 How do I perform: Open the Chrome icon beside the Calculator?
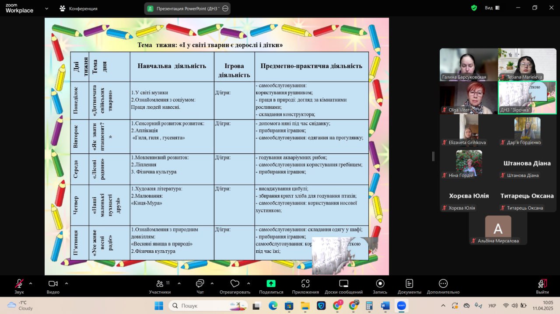pos(353,305)
